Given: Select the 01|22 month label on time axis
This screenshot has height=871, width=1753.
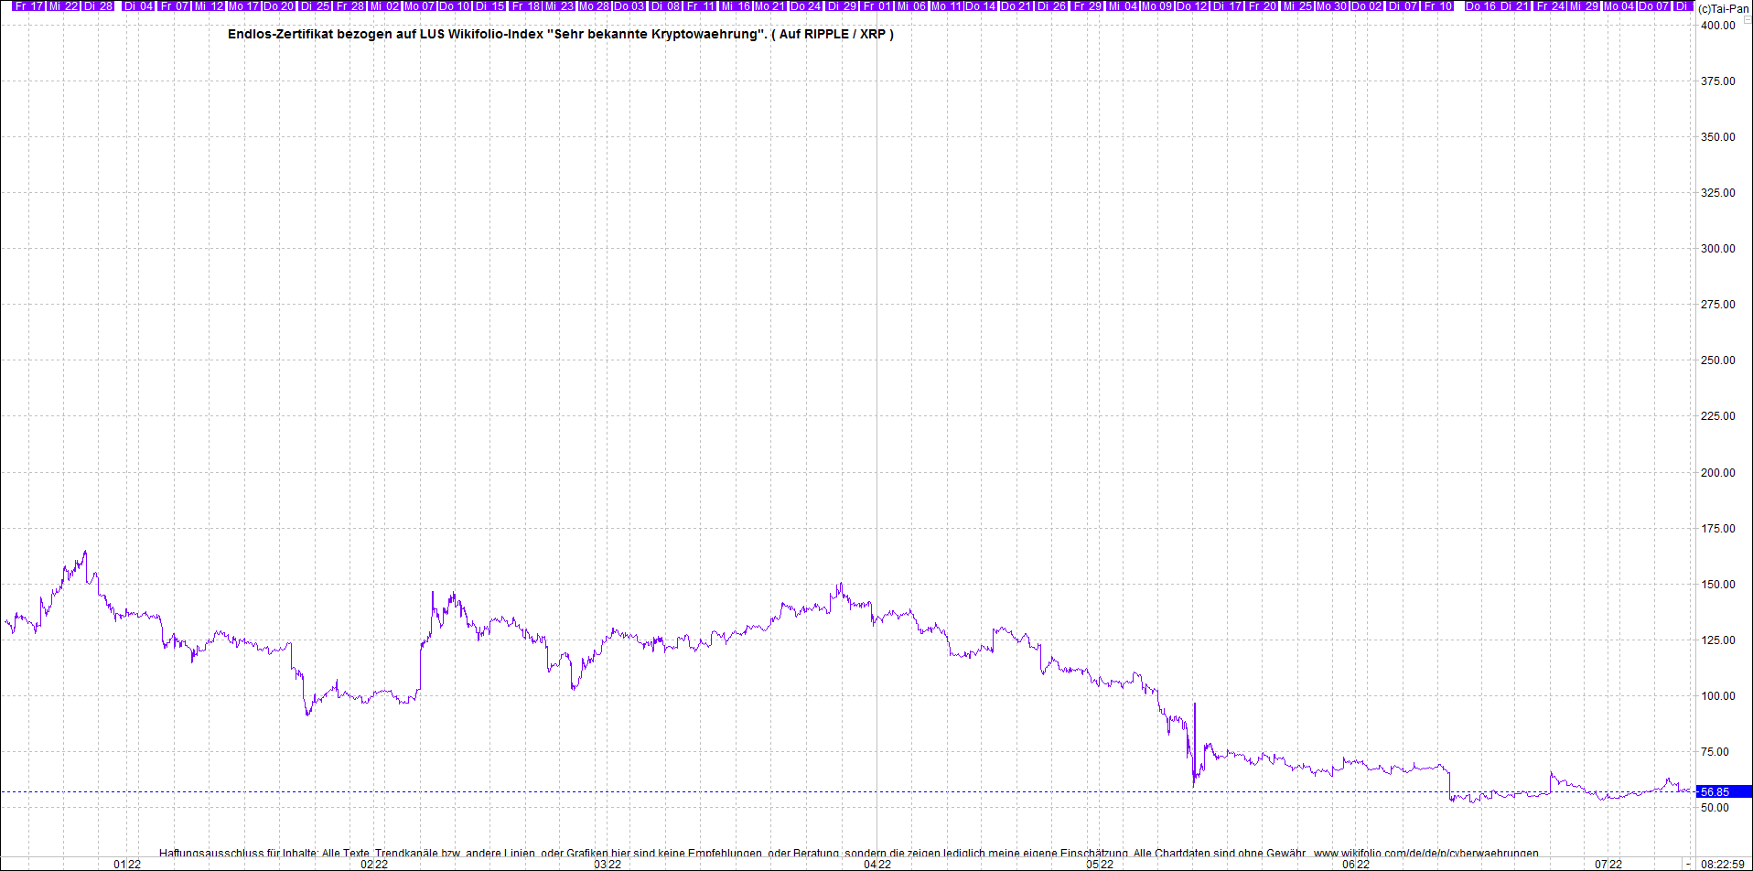Looking at the screenshot, I should pos(127,864).
